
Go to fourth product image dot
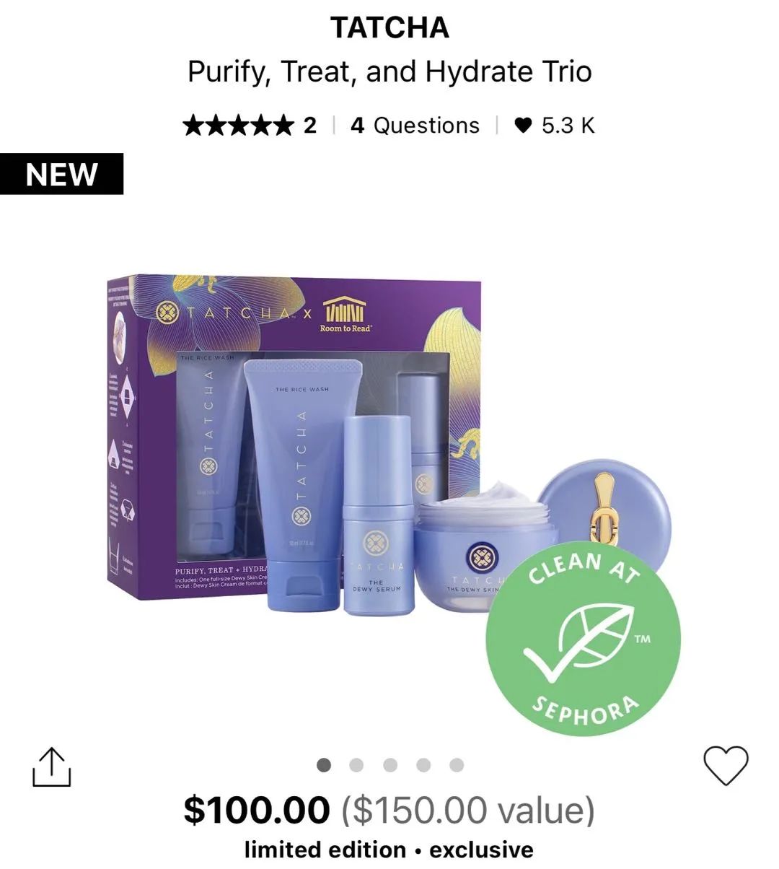pos(423,765)
